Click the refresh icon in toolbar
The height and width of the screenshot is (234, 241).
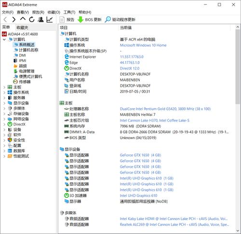(x=32, y=19)
